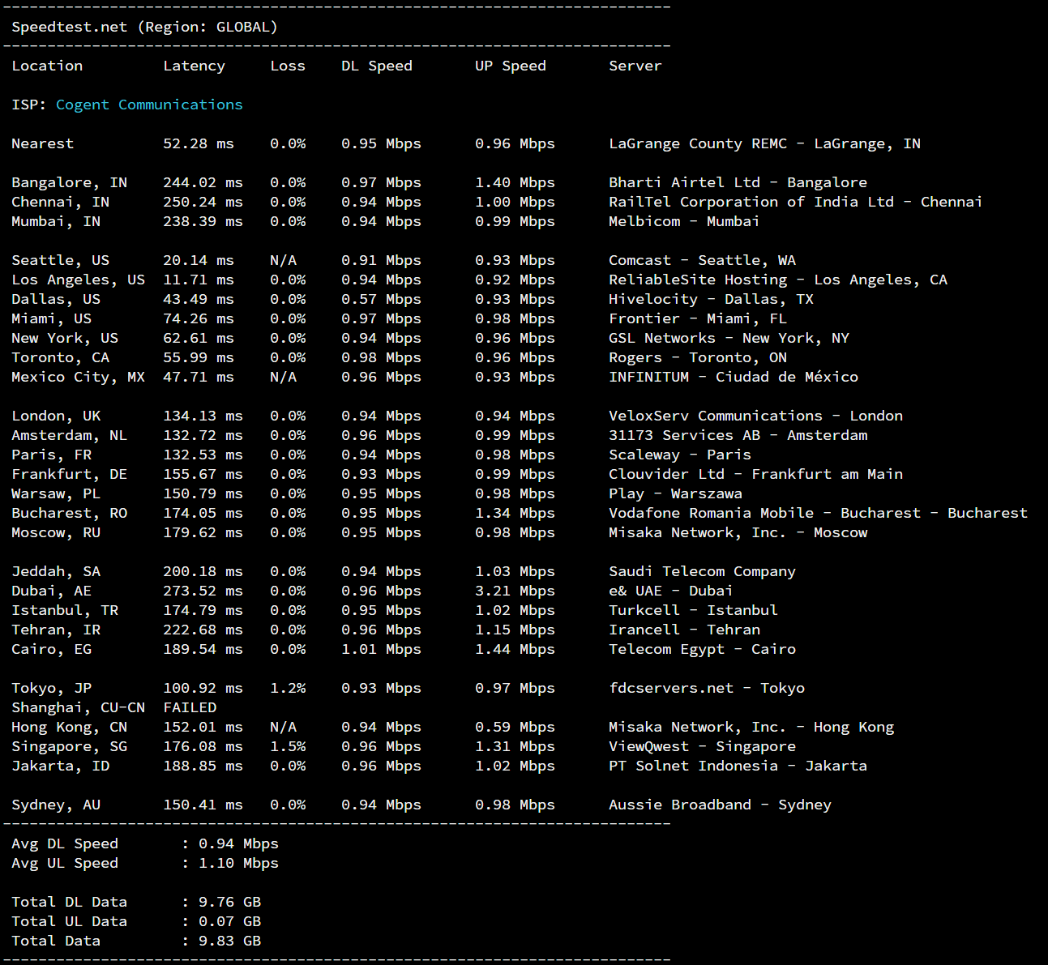Click the Server column header
1048x965 pixels.
coord(635,66)
